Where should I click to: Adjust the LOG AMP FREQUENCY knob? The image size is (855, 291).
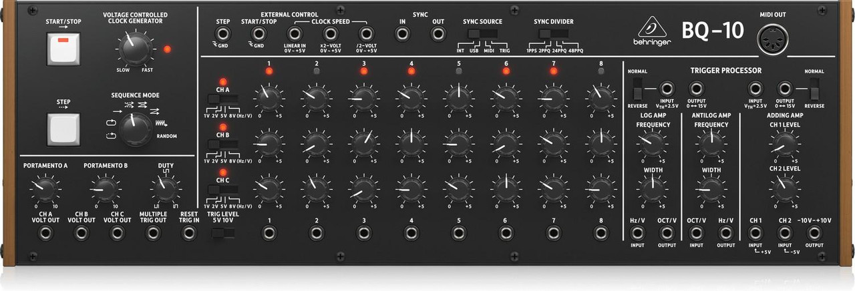pyautogui.click(x=652, y=143)
